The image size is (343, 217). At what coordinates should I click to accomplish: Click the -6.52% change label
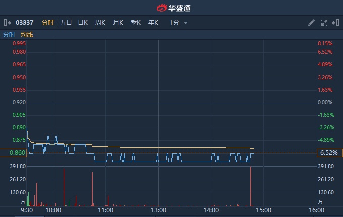[330, 153]
